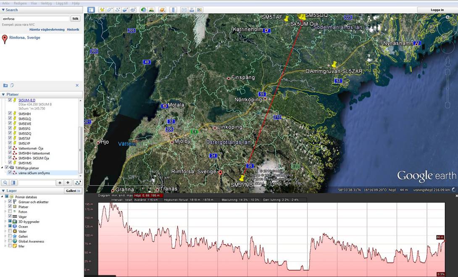This screenshot has width=458, height=277.
Task: Disable the Vägar layer checkbox
Action: [10, 216]
